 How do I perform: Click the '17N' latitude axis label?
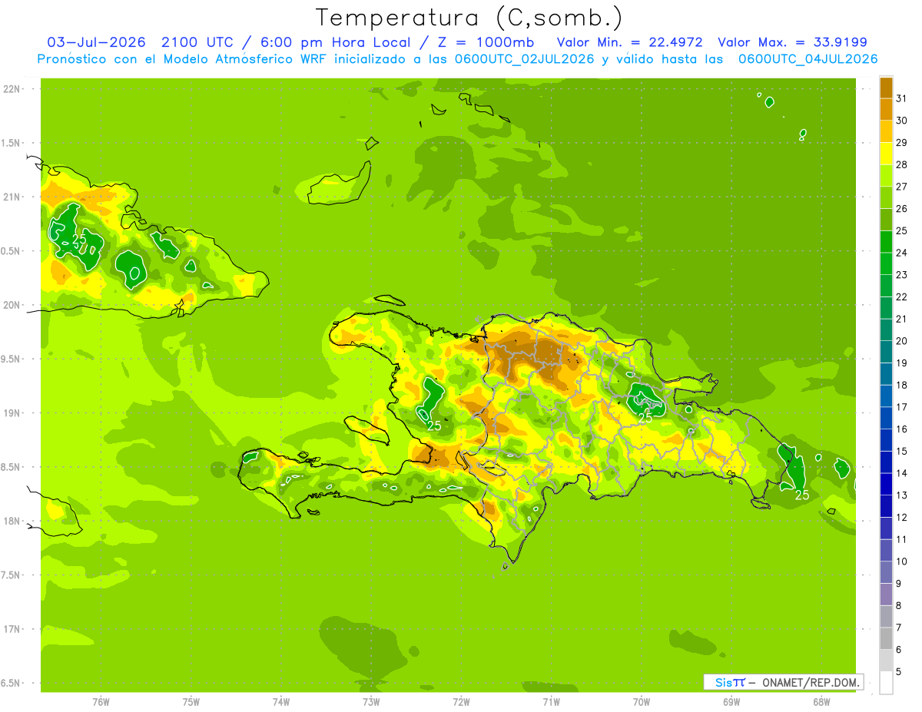click(12, 629)
